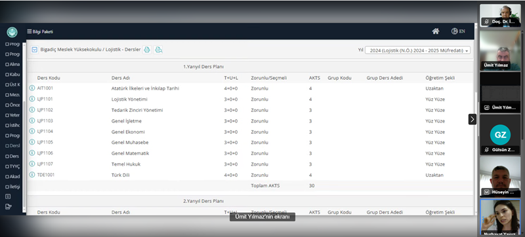Click the home icon in top bar
The image size is (525, 237).
coord(436,31)
